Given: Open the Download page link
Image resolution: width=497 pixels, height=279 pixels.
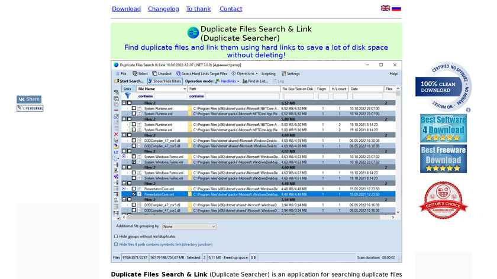Looking at the screenshot, I should pos(126,9).
